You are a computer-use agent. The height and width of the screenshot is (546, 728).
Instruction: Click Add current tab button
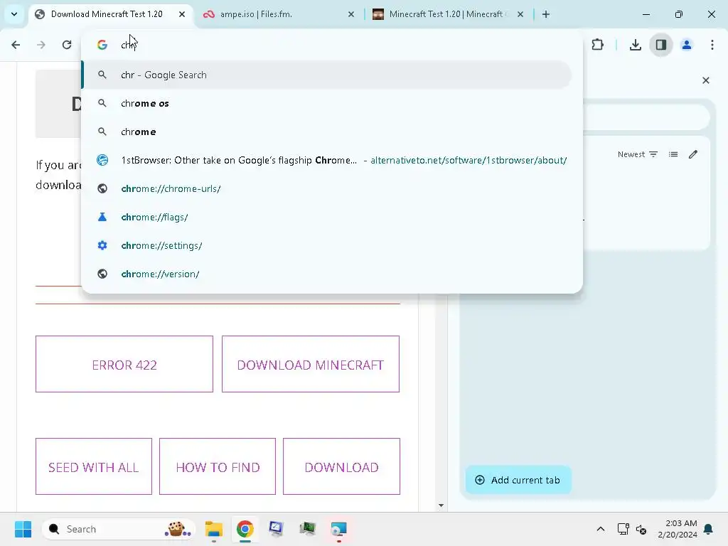pos(518,480)
